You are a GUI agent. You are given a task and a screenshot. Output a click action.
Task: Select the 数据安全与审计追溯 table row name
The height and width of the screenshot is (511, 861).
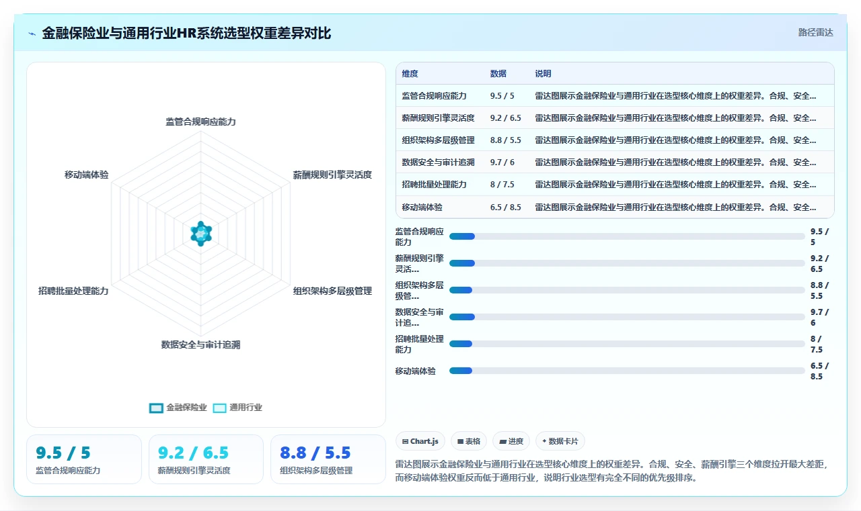click(x=438, y=162)
